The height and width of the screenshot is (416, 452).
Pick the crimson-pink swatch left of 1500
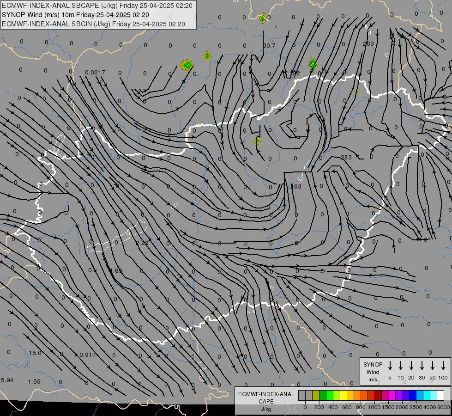386,396
